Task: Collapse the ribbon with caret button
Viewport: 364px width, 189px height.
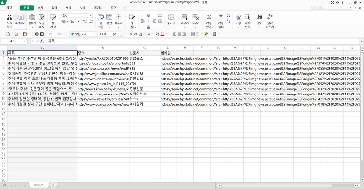Action: (355, 8)
